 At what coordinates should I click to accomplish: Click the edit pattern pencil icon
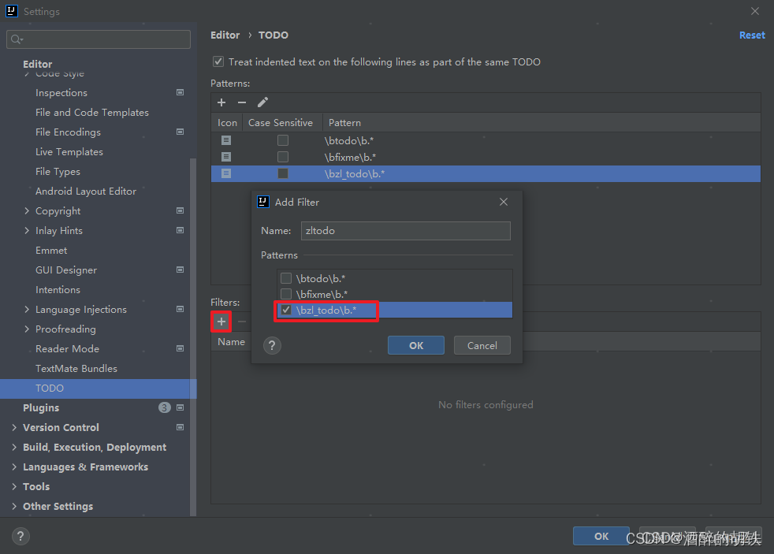(262, 102)
